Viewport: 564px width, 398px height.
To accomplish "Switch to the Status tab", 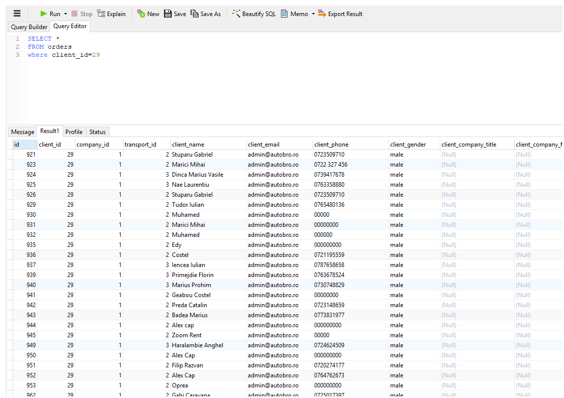I will 98,132.
